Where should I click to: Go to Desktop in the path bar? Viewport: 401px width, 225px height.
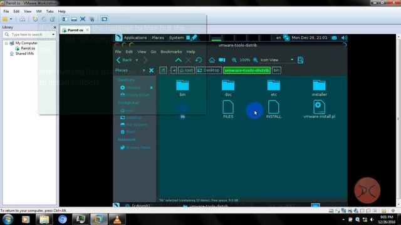(209, 71)
